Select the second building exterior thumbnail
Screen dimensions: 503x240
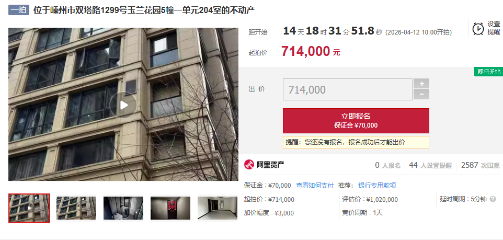76,208
